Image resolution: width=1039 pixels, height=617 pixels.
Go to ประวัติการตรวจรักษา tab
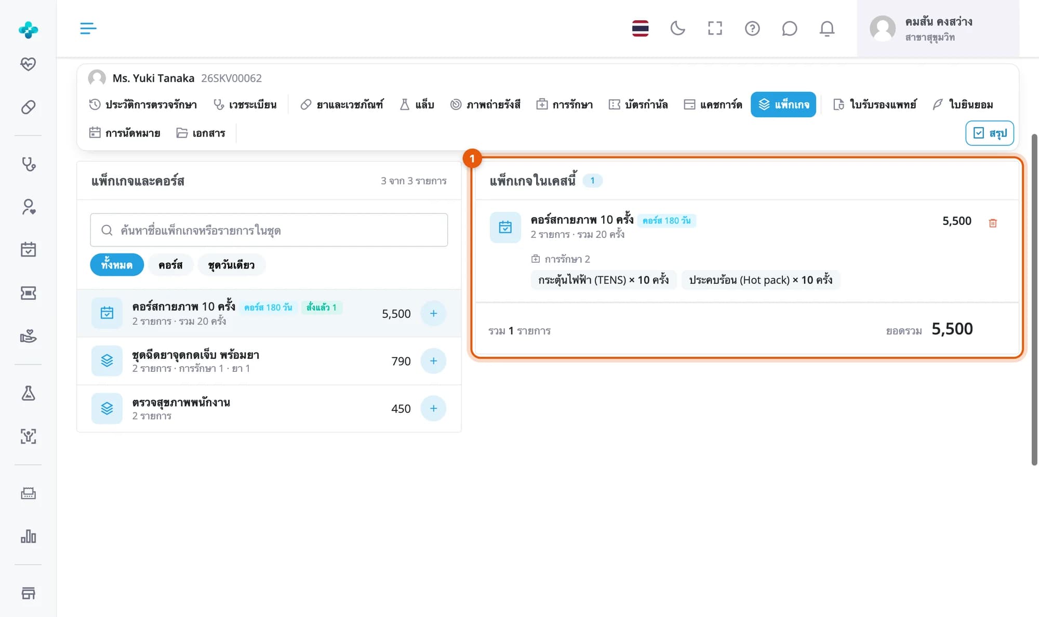point(143,104)
